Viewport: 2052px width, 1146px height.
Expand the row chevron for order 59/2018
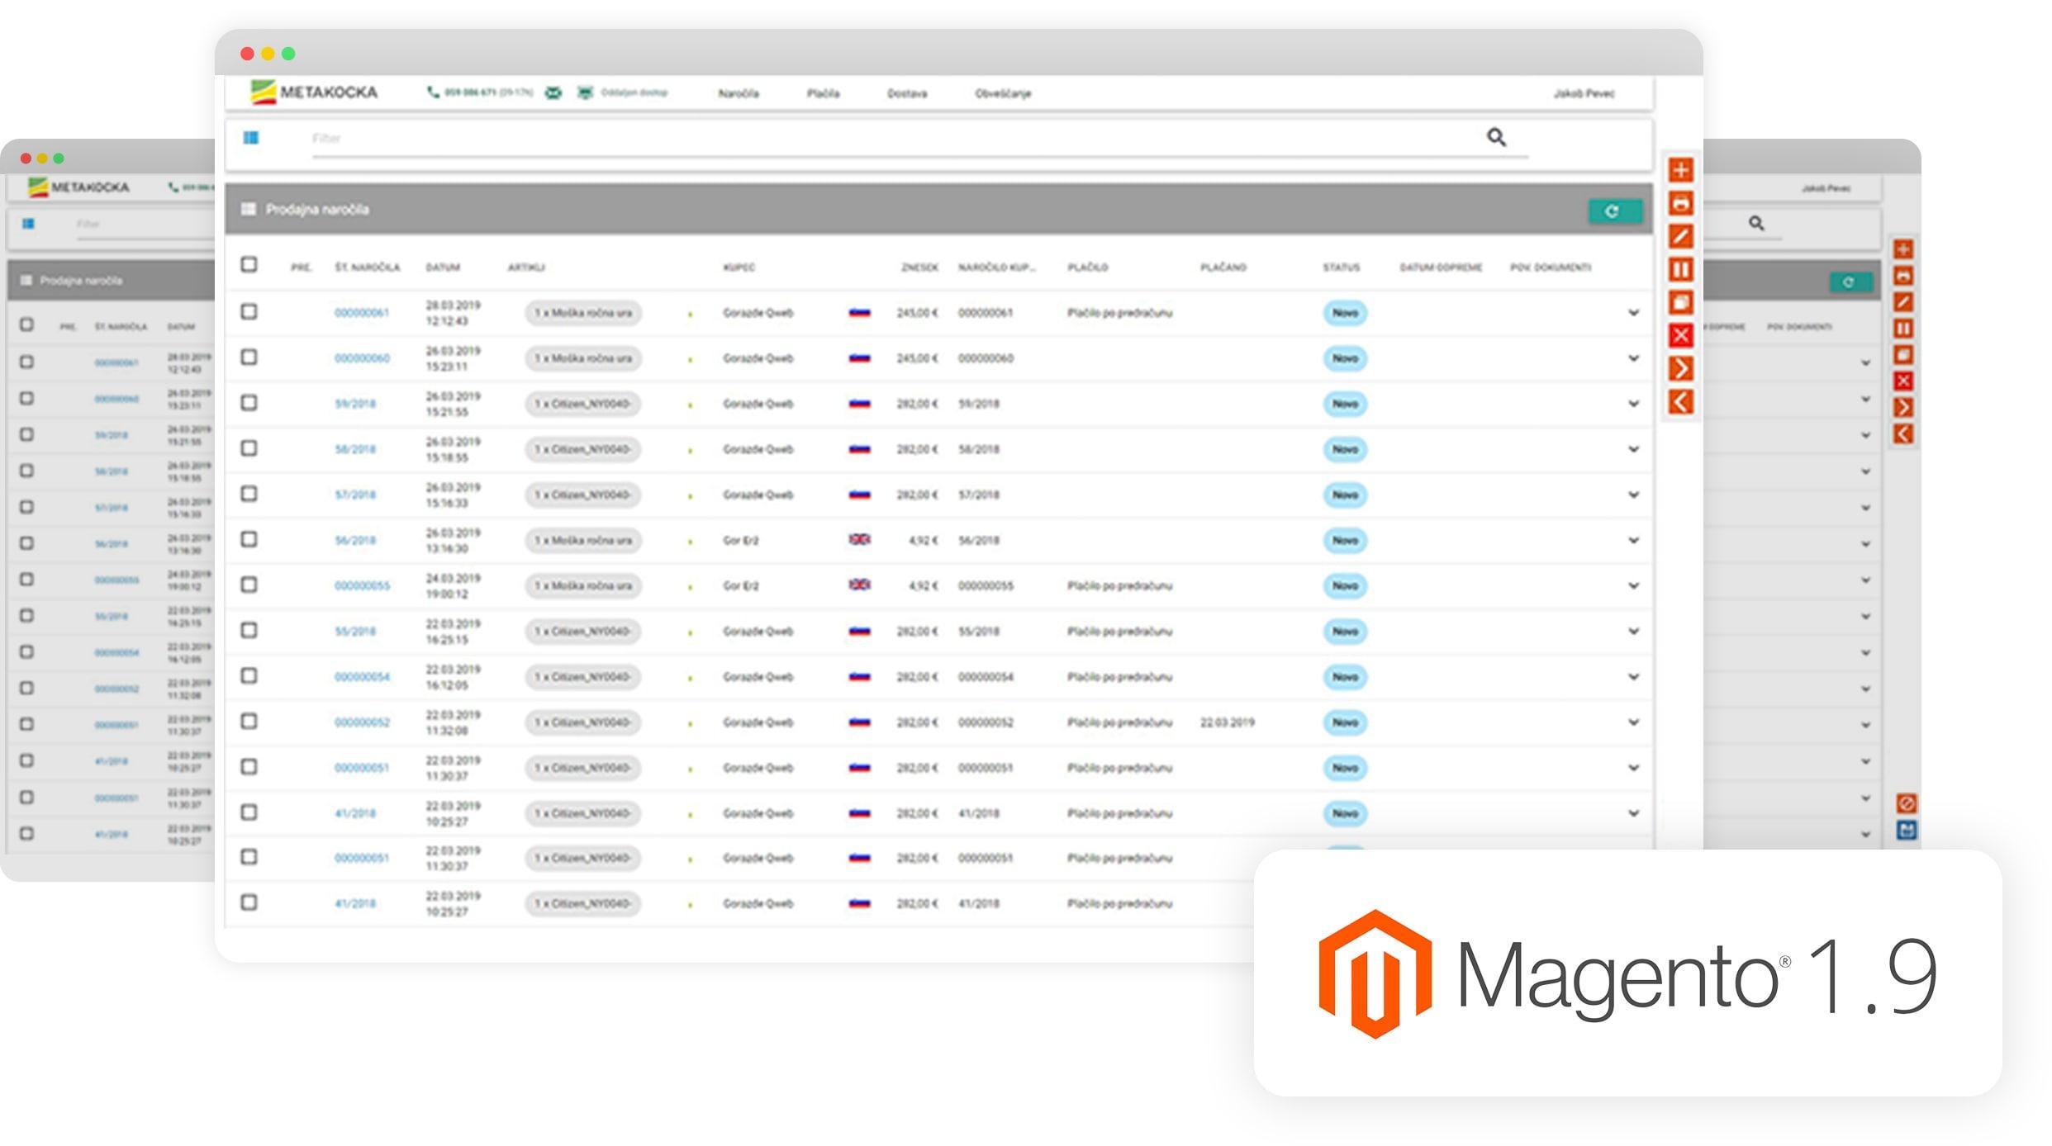(x=1633, y=404)
